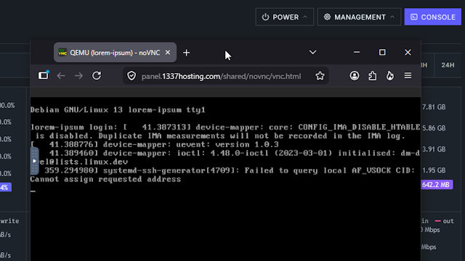Screen dimensions: 465x261
Task: Close the noVNC browser window
Action: click(x=408, y=52)
